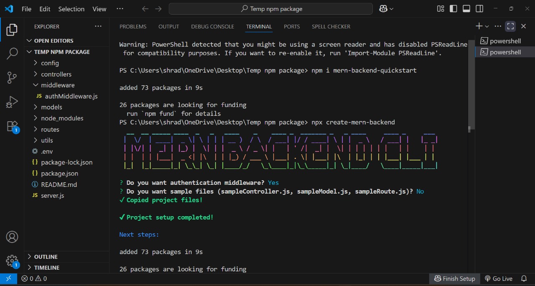Open the File menu
This screenshot has height=286, width=535.
tap(26, 9)
